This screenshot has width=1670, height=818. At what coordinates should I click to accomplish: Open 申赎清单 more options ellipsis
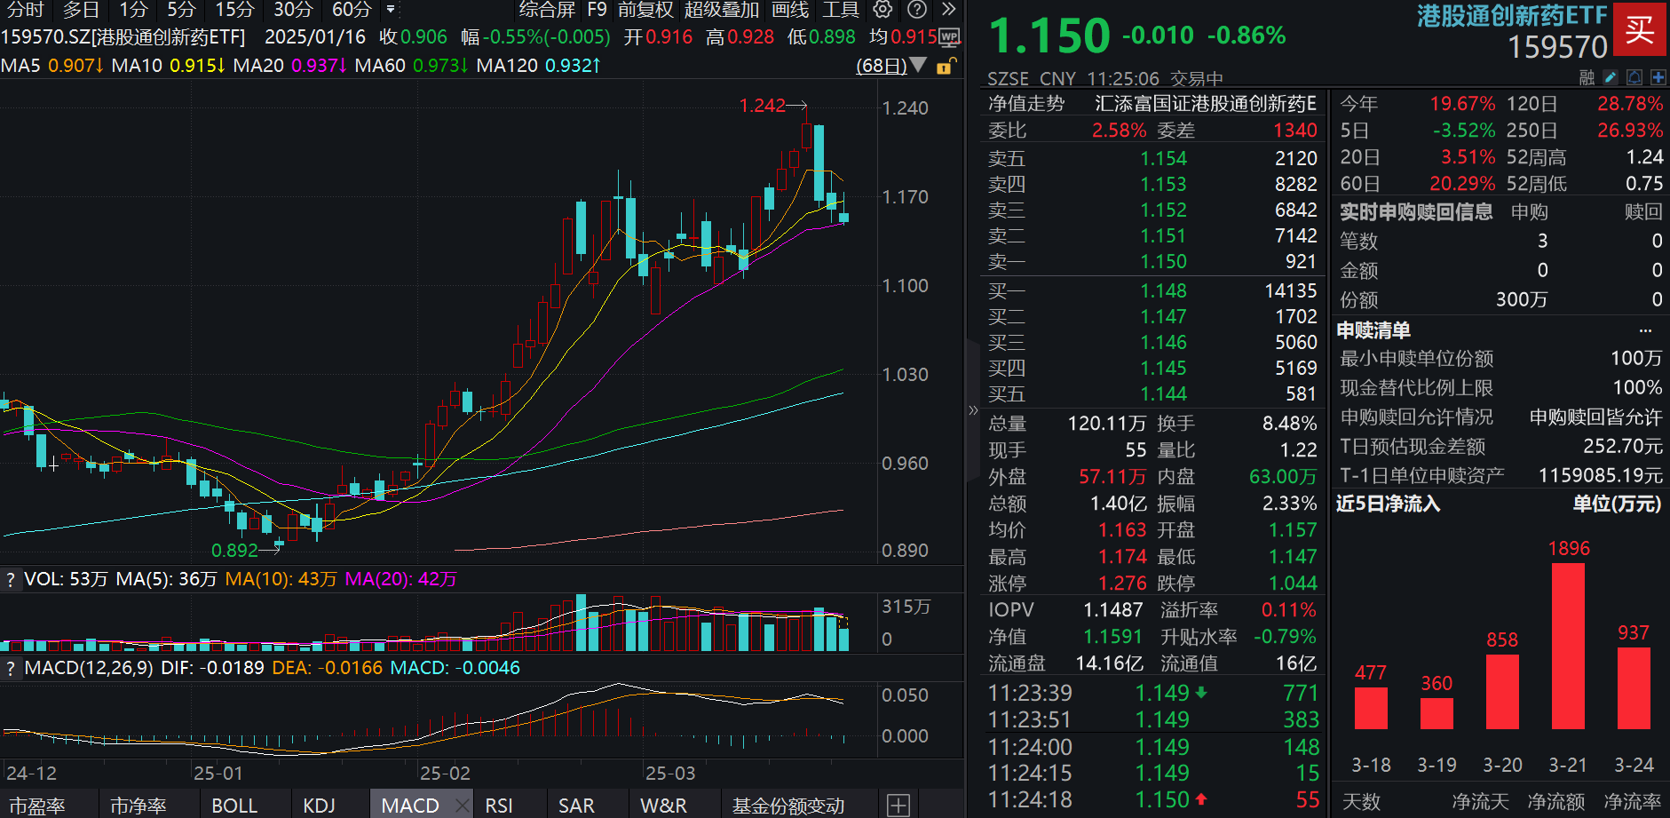[1645, 331]
